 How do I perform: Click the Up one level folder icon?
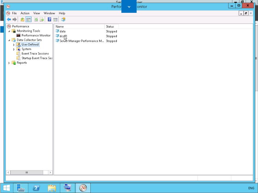pyautogui.click(x=23, y=20)
